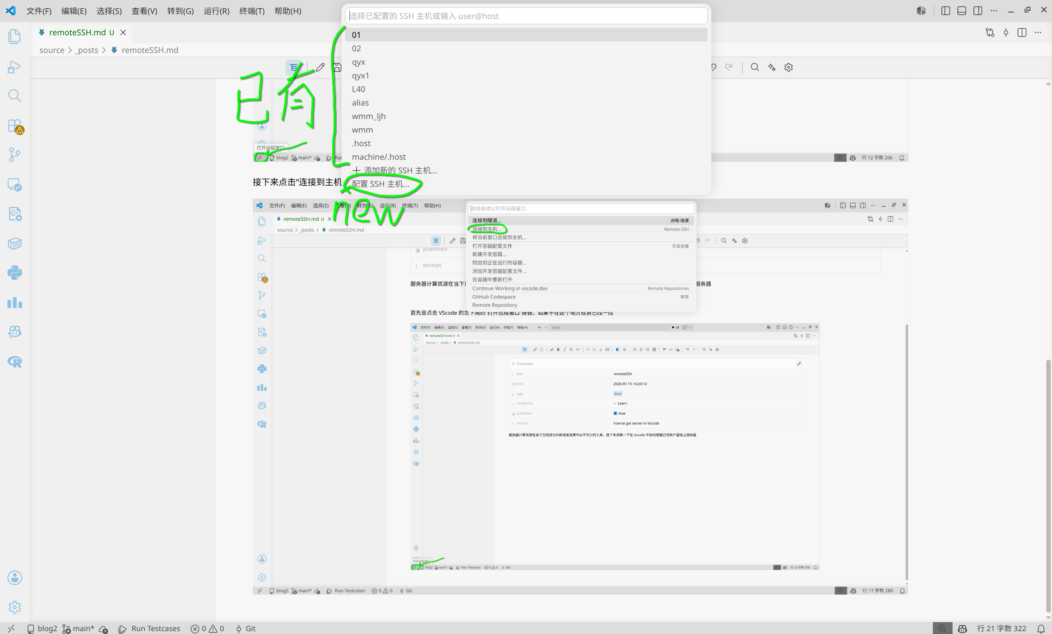This screenshot has height=634, width=1052.
Task: Click the vertical scrollbar of the editor
Action: [1048, 486]
